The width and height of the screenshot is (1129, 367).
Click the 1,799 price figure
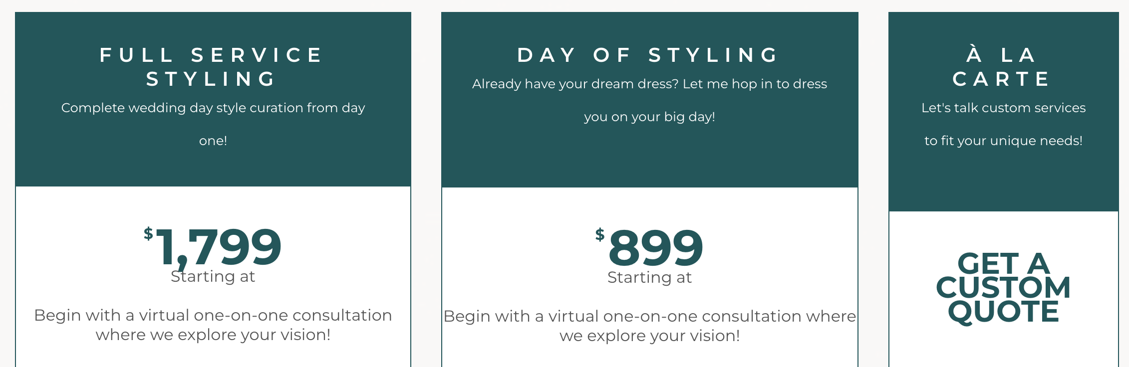point(220,247)
